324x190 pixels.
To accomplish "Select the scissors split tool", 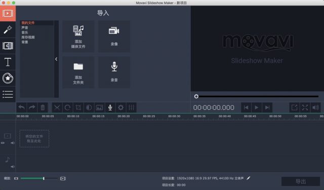I will coord(57,107).
